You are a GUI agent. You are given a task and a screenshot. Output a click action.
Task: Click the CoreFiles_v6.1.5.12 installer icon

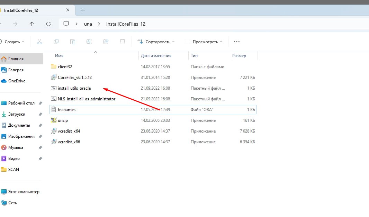tap(54, 77)
